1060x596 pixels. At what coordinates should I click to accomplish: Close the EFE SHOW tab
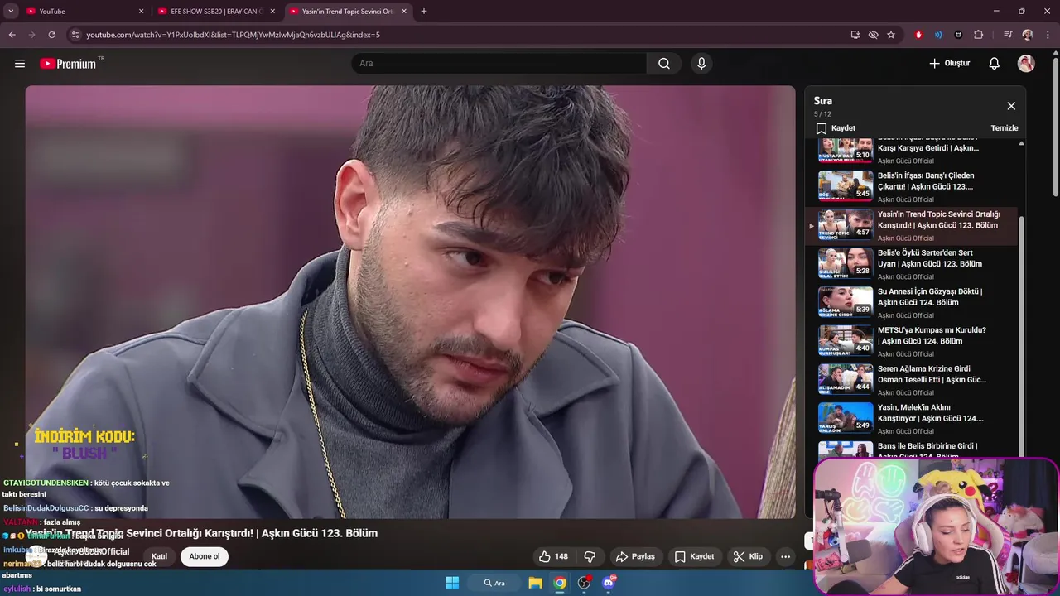[272, 12]
